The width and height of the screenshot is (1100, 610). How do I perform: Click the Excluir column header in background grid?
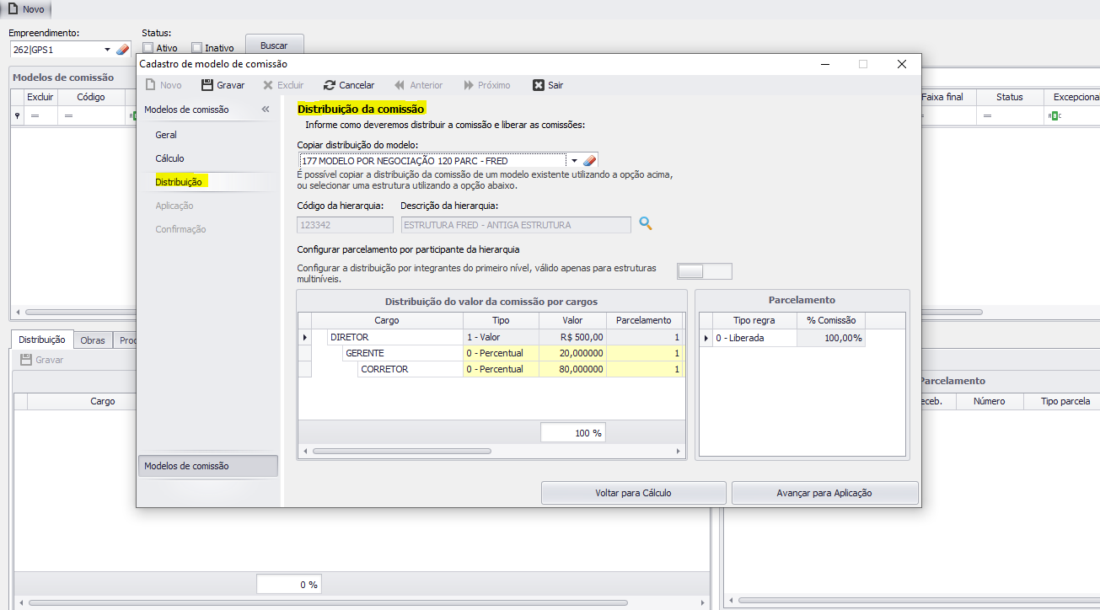point(40,97)
